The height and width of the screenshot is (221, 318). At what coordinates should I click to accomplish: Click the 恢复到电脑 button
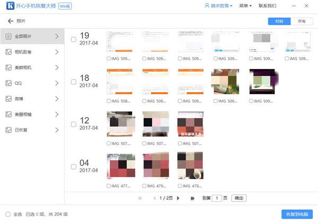tap(297, 214)
